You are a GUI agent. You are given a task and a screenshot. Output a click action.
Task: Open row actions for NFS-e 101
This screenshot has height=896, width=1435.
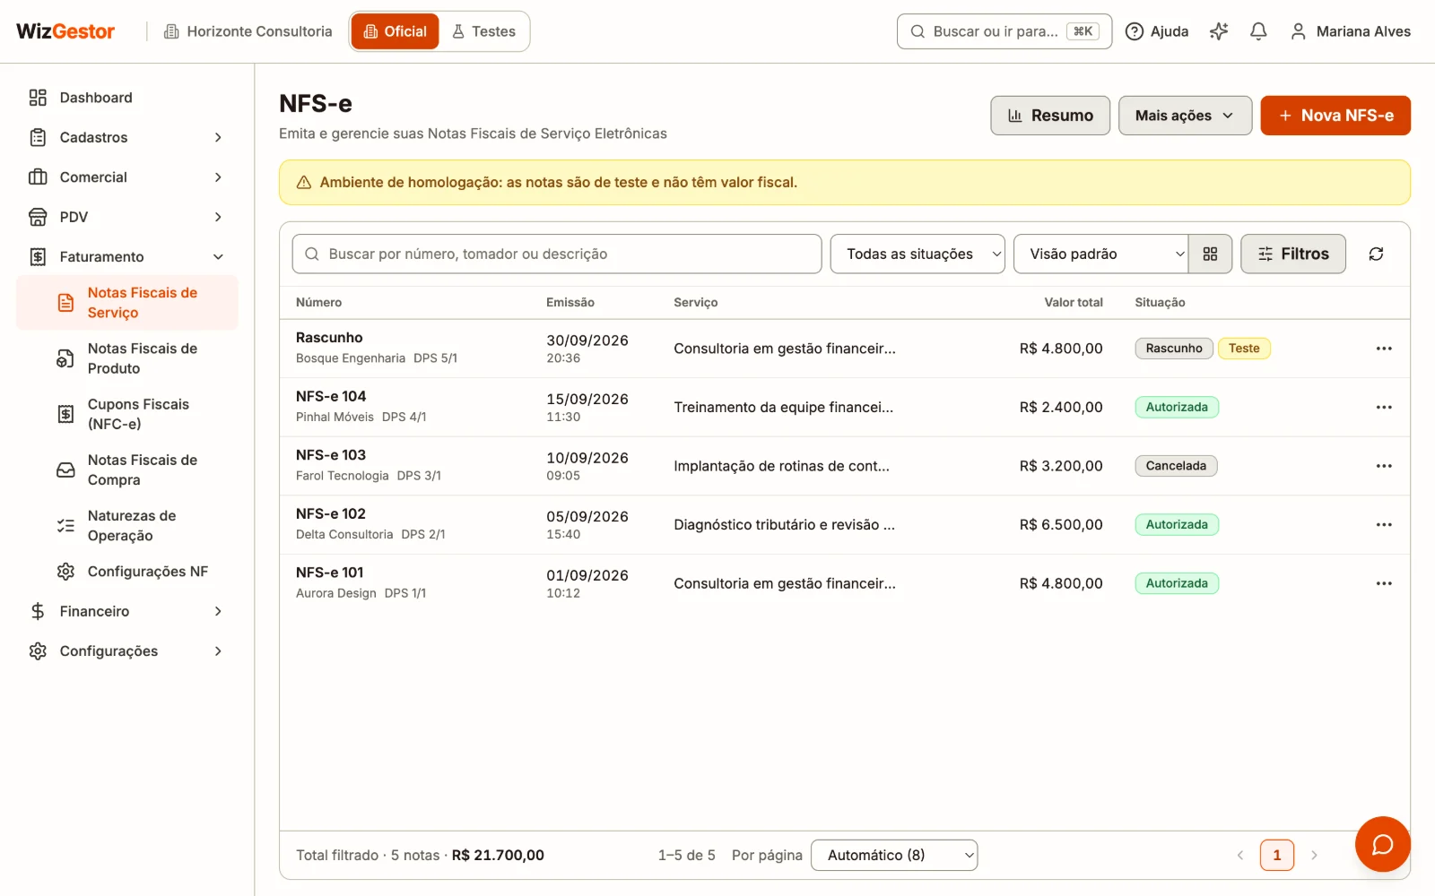pos(1384,583)
